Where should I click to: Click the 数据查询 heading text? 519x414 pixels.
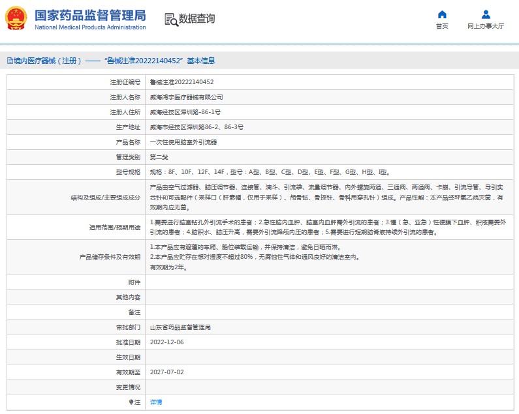pos(197,19)
